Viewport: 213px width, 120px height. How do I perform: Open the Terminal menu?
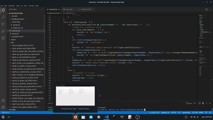point(31,6)
